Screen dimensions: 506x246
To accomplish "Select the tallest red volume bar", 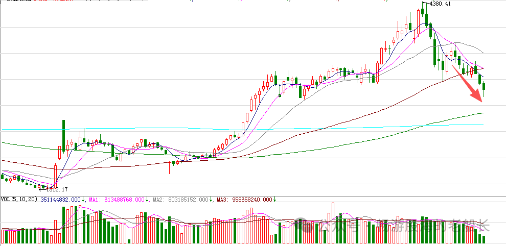I will (333, 223).
